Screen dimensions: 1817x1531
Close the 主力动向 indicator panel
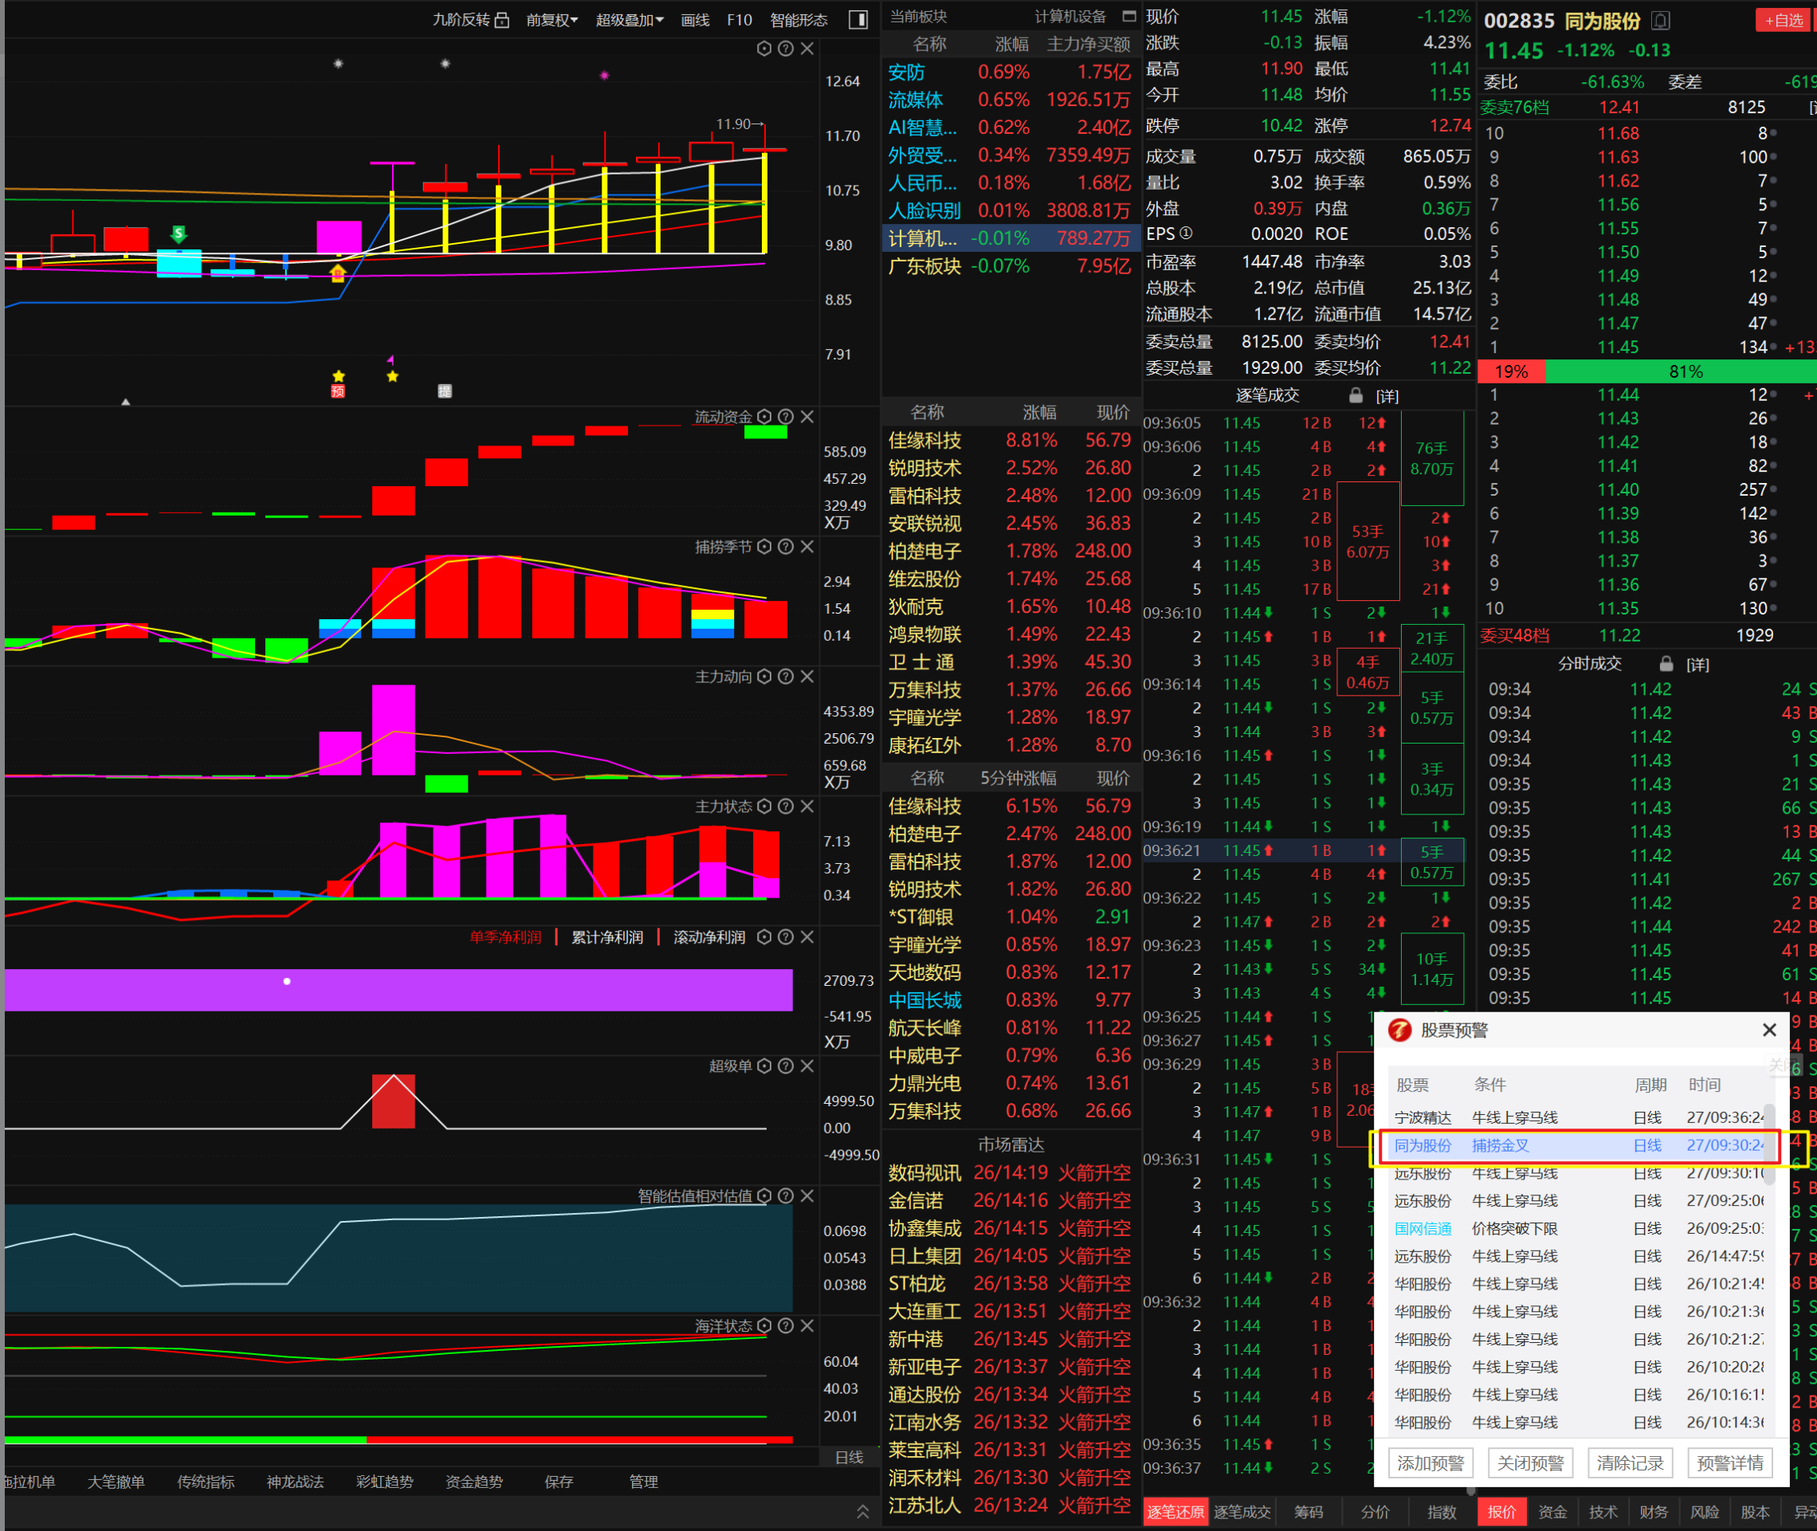(x=807, y=676)
